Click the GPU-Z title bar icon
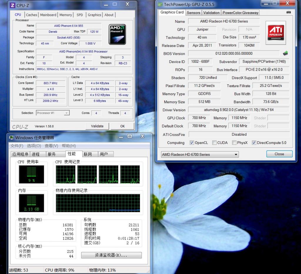The width and height of the screenshot is (301, 274). click(x=160, y=4)
